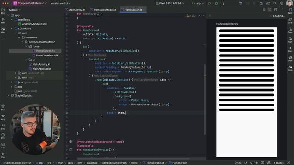Viewport: 294px width, 165px height.
Task: Switch editor to Design-only view
Action: tap(276, 10)
